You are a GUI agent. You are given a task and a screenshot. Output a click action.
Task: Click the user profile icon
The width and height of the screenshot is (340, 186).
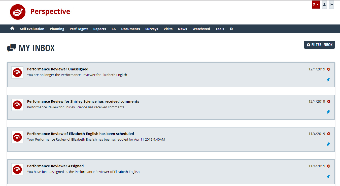(x=324, y=5)
